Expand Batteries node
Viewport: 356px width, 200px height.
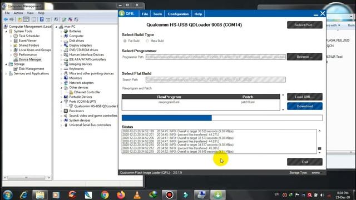tap(61, 31)
